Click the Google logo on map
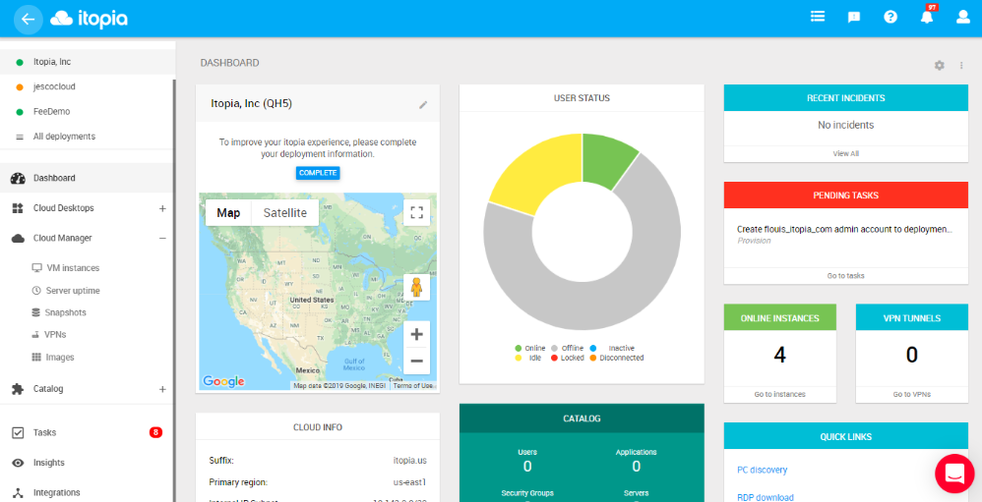Screen dimensions: 982x502 click(223, 381)
